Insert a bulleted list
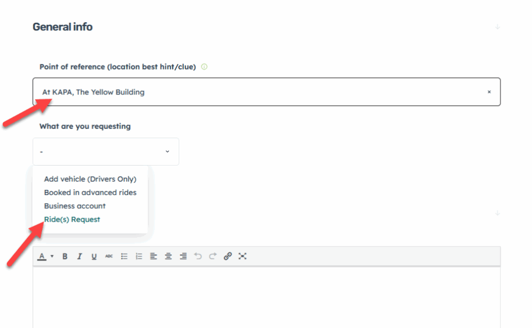The image size is (532, 328). tap(124, 256)
